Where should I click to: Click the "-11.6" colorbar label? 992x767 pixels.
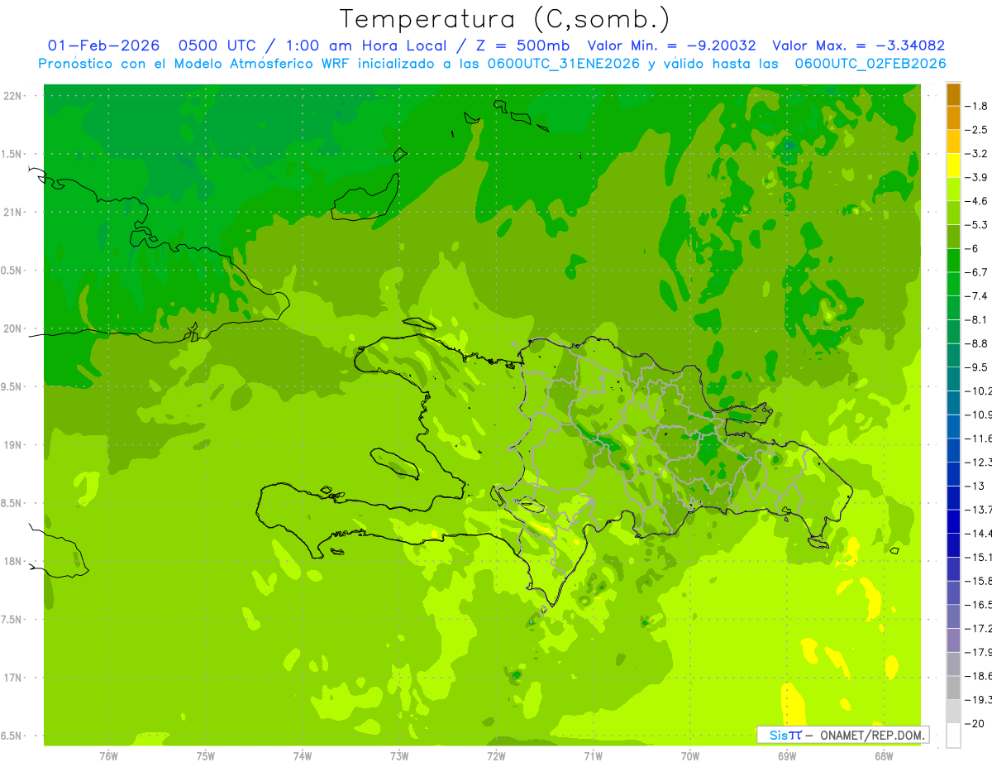click(980, 438)
